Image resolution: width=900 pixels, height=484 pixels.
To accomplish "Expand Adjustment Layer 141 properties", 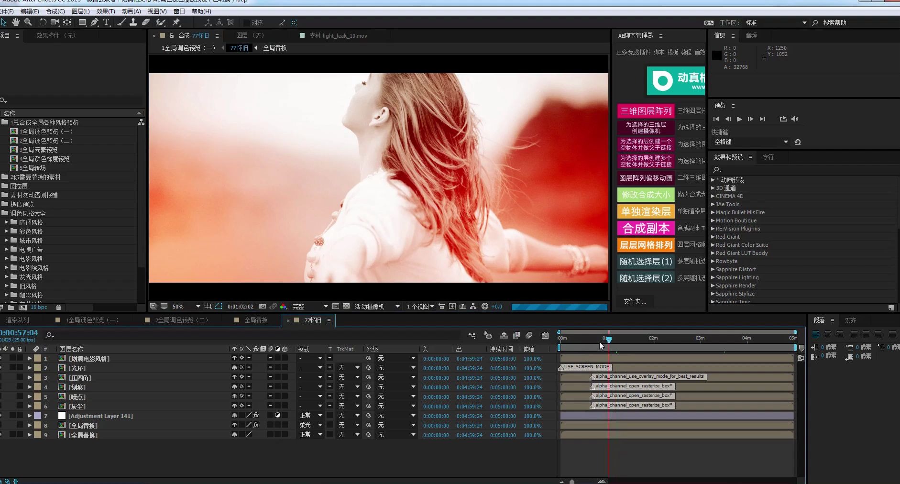I will click(30, 416).
